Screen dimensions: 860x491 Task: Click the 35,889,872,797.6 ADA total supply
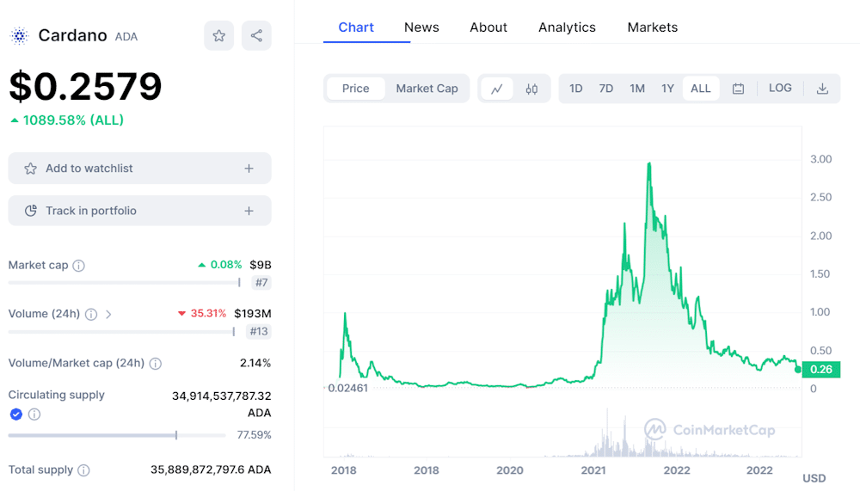[x=211, y=470]
